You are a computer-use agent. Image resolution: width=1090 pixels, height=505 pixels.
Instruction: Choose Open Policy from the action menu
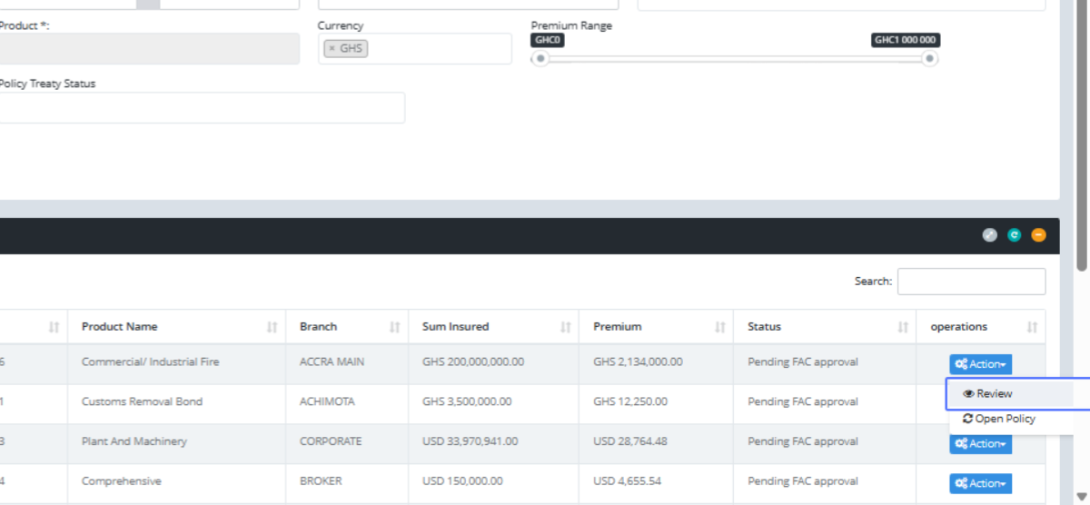pos(999,419)
